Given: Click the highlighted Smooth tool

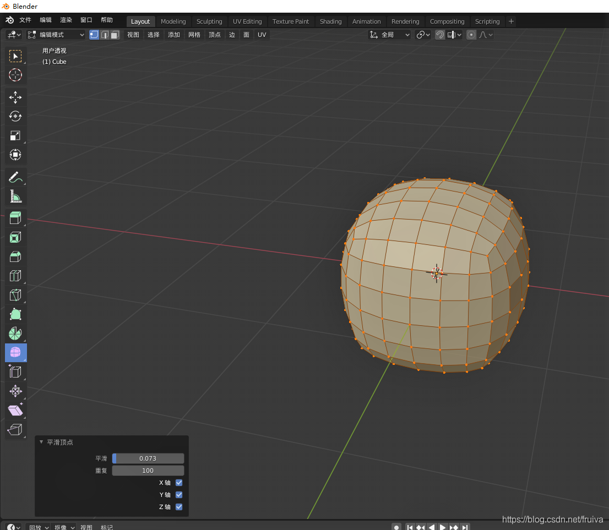Looking at the screenshot, I should pyautogui.click(x=15, y=353).
